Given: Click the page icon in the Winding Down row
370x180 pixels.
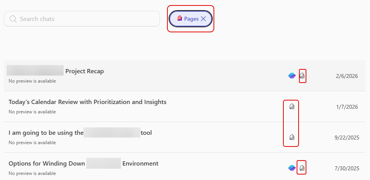Looking at the screenshot, I should click(302, 168).
